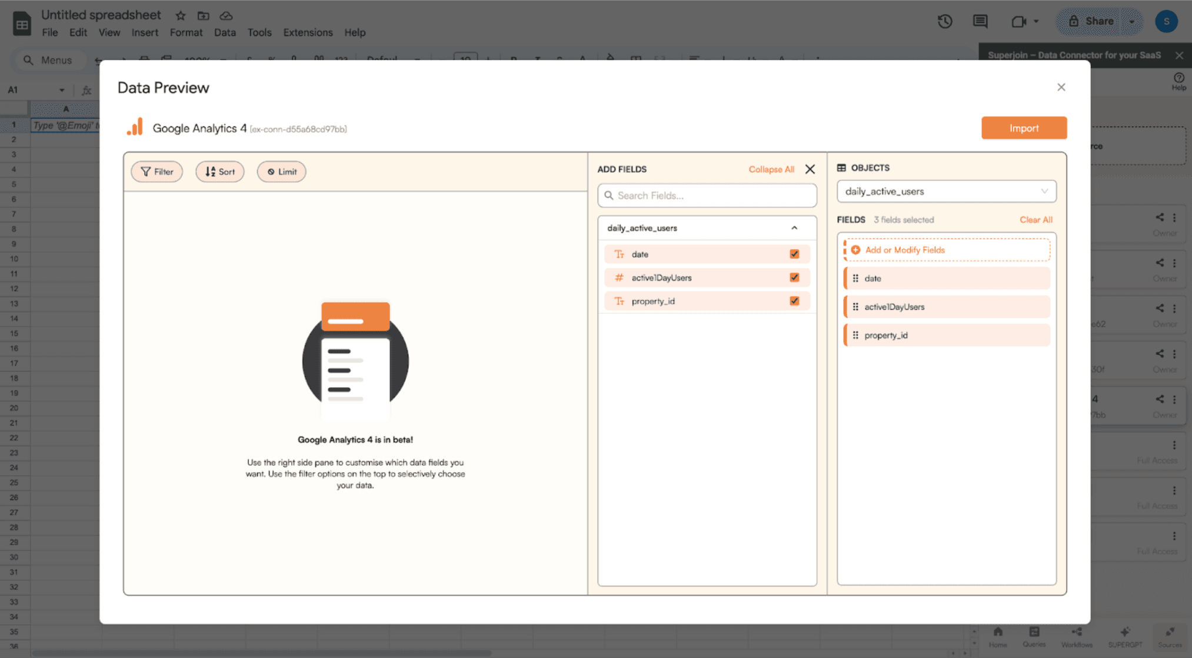Click the Untitled spreadsheet title
Screen dimensions: 1192x658
click(x=101, y=15)
